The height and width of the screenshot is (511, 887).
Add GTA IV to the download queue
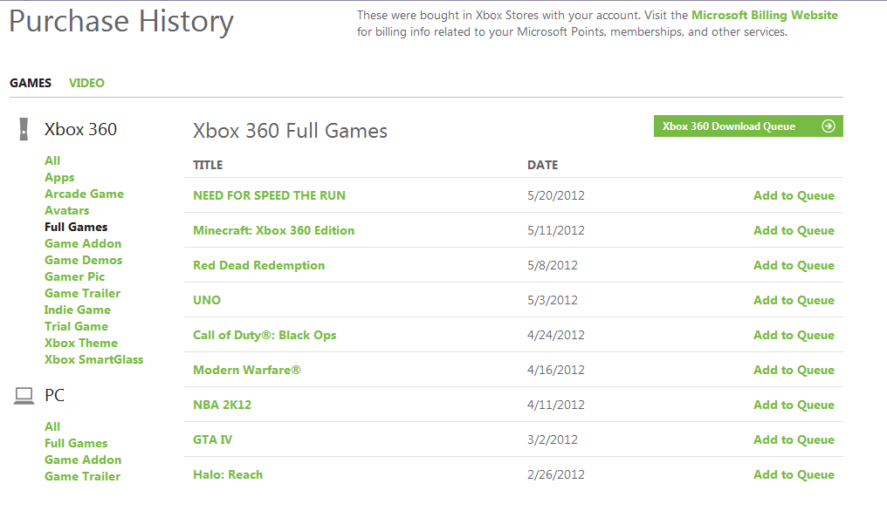(x=794, y=439)
